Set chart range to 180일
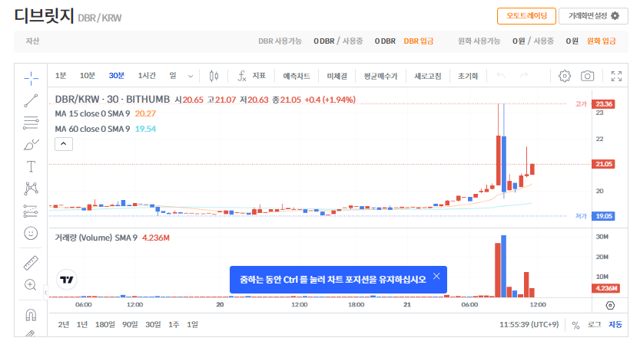This screenshot has height=341, width=640. (105, 325)
